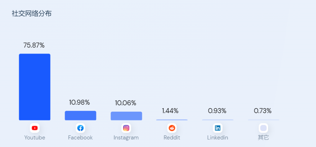
Task: Click the 75.87% value label
Action: tap(34, 45)
